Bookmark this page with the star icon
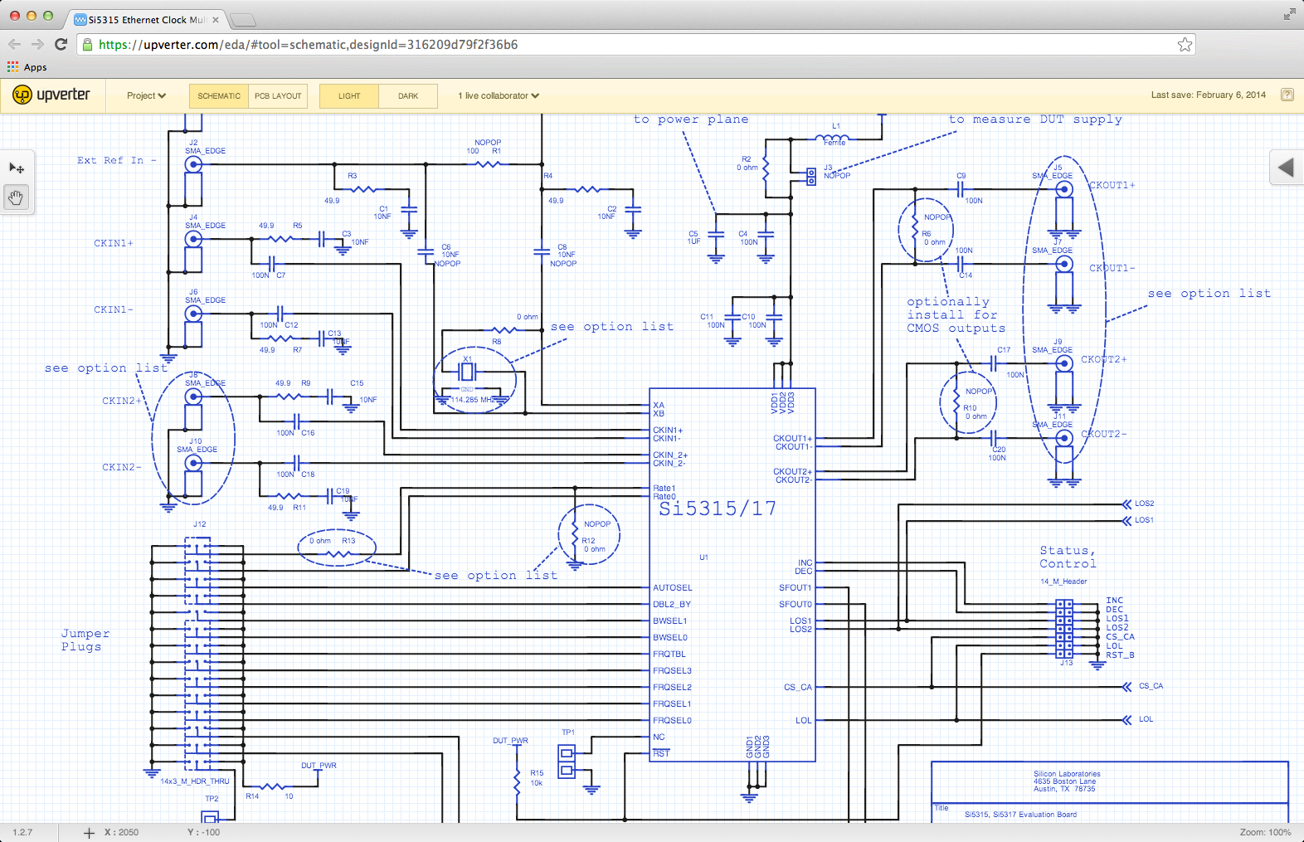 click(x=1185, y=45)
